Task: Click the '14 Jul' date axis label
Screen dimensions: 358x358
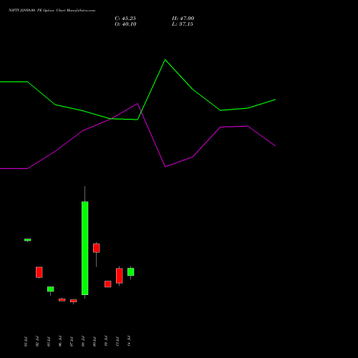Action: 129,342
